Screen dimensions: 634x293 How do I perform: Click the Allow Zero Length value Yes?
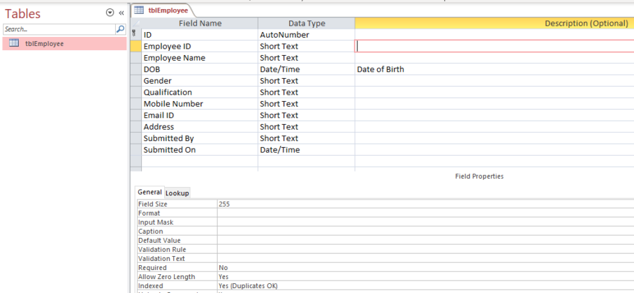(425, 277)
